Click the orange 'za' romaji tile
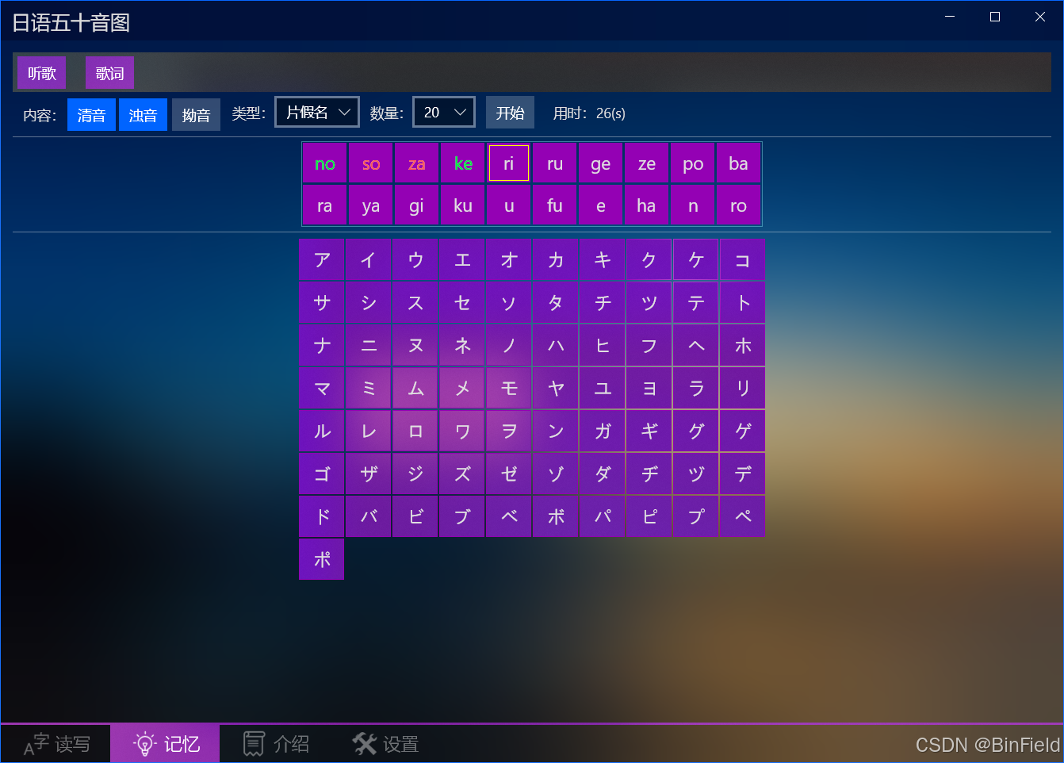Screen dimensions: 1064x763 click(417, 163)
